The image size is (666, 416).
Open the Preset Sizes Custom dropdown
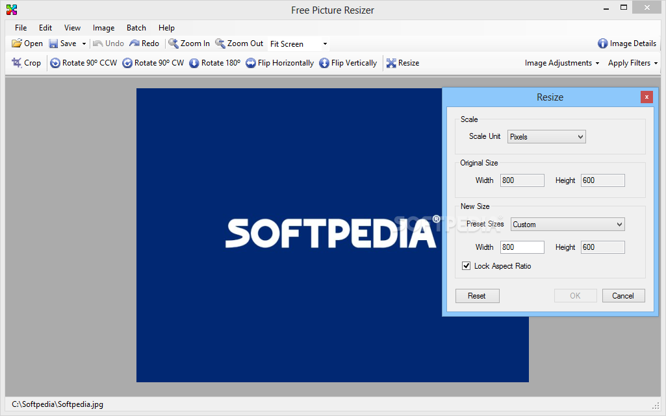(x=567, y=225)
